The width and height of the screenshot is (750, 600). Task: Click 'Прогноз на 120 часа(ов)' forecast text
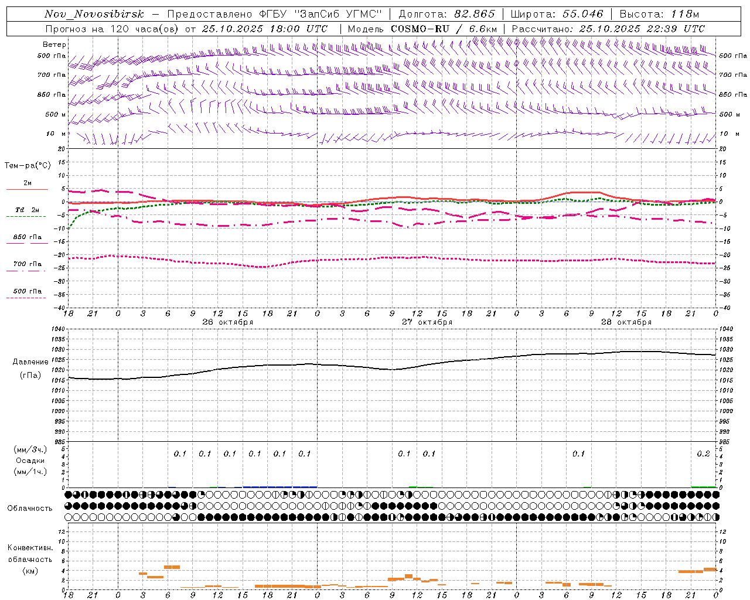coord(113,29)
